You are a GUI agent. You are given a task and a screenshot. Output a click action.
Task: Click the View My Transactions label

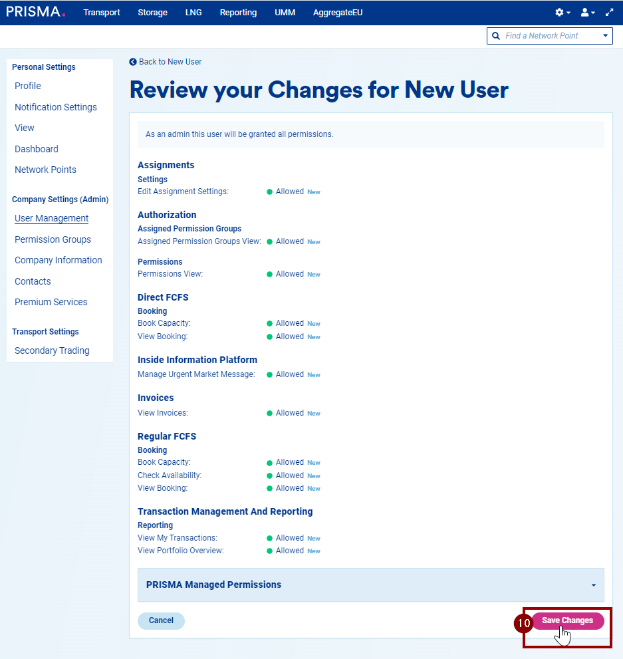[178, 538]
